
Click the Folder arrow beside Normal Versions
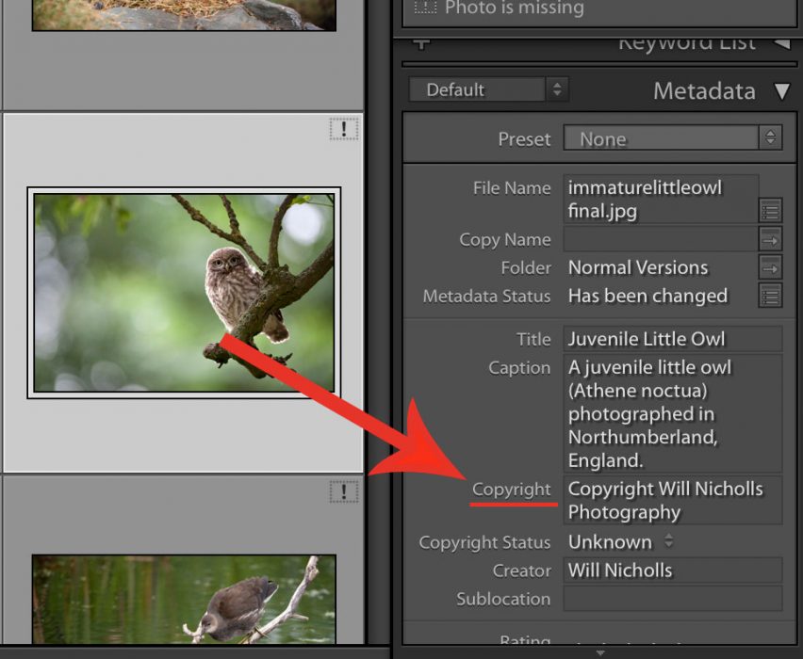pos(769,267)
